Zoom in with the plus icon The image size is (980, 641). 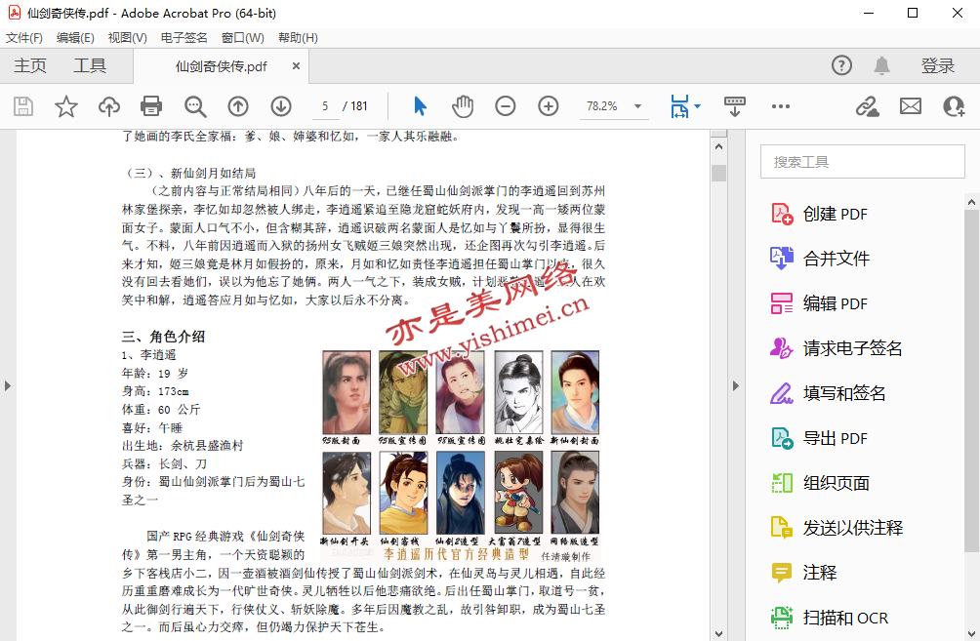(549, 106)
